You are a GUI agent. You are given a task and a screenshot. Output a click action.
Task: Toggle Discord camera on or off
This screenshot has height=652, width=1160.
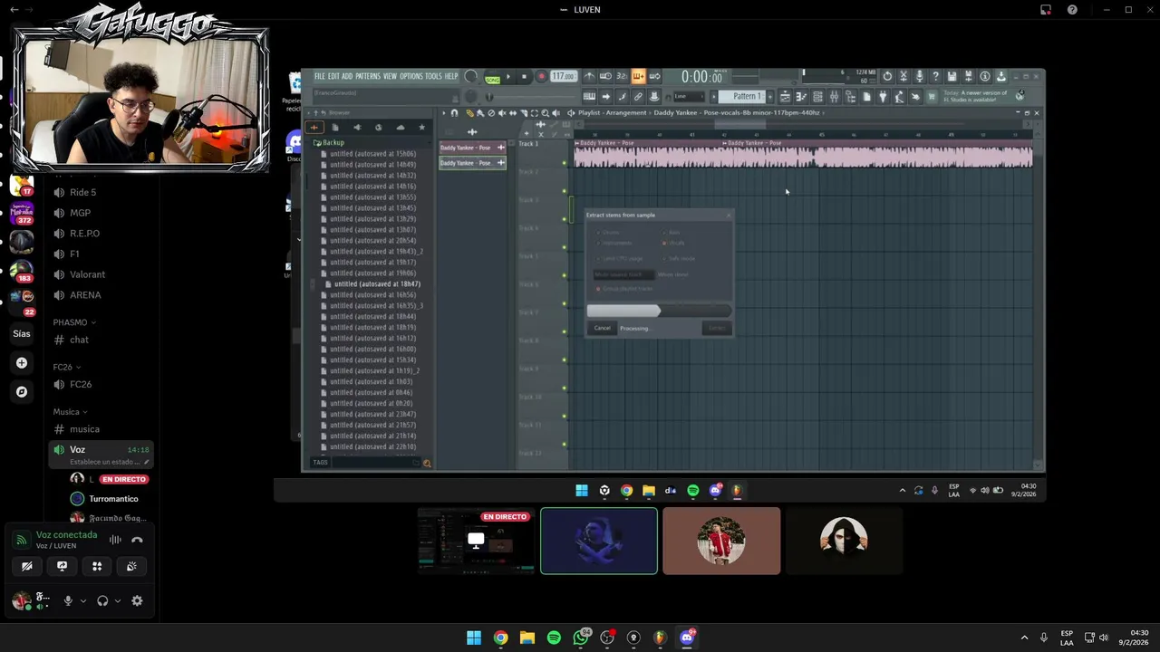tap(27, 566)
